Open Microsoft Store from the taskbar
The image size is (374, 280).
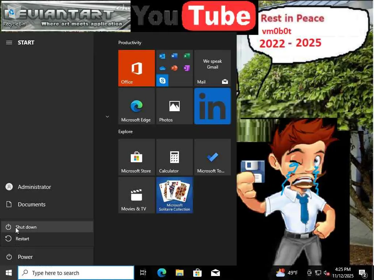point(197,273)
